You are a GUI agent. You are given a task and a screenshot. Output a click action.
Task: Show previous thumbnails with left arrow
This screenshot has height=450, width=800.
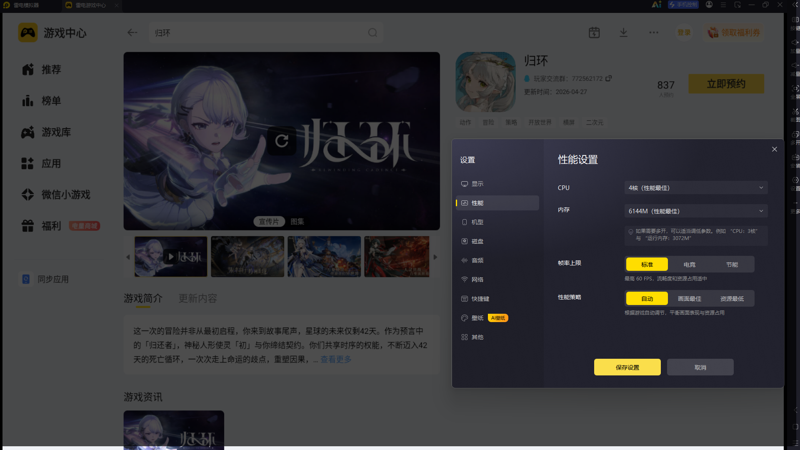128,257
